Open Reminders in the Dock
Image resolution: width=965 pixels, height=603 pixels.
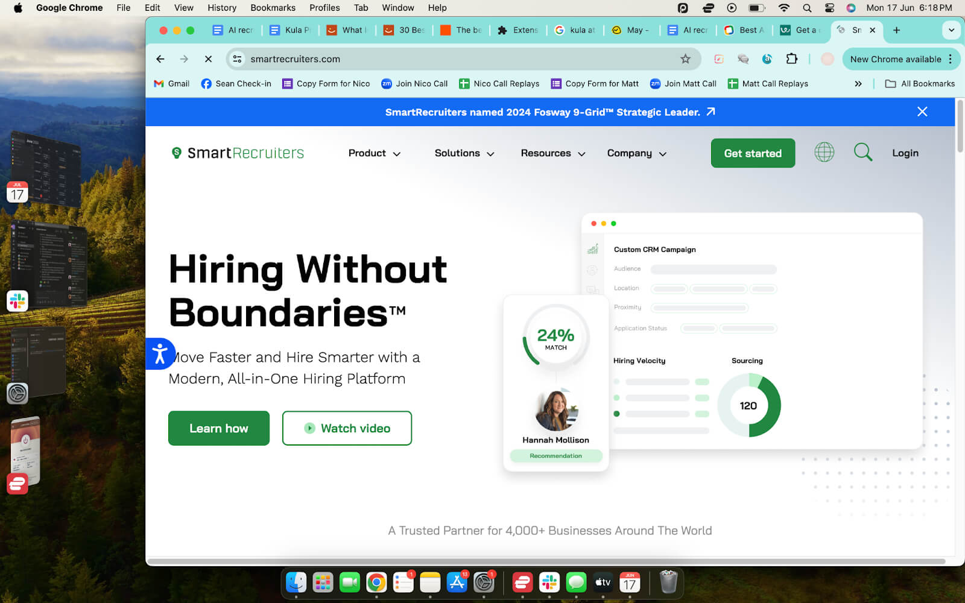coord(403,582)
